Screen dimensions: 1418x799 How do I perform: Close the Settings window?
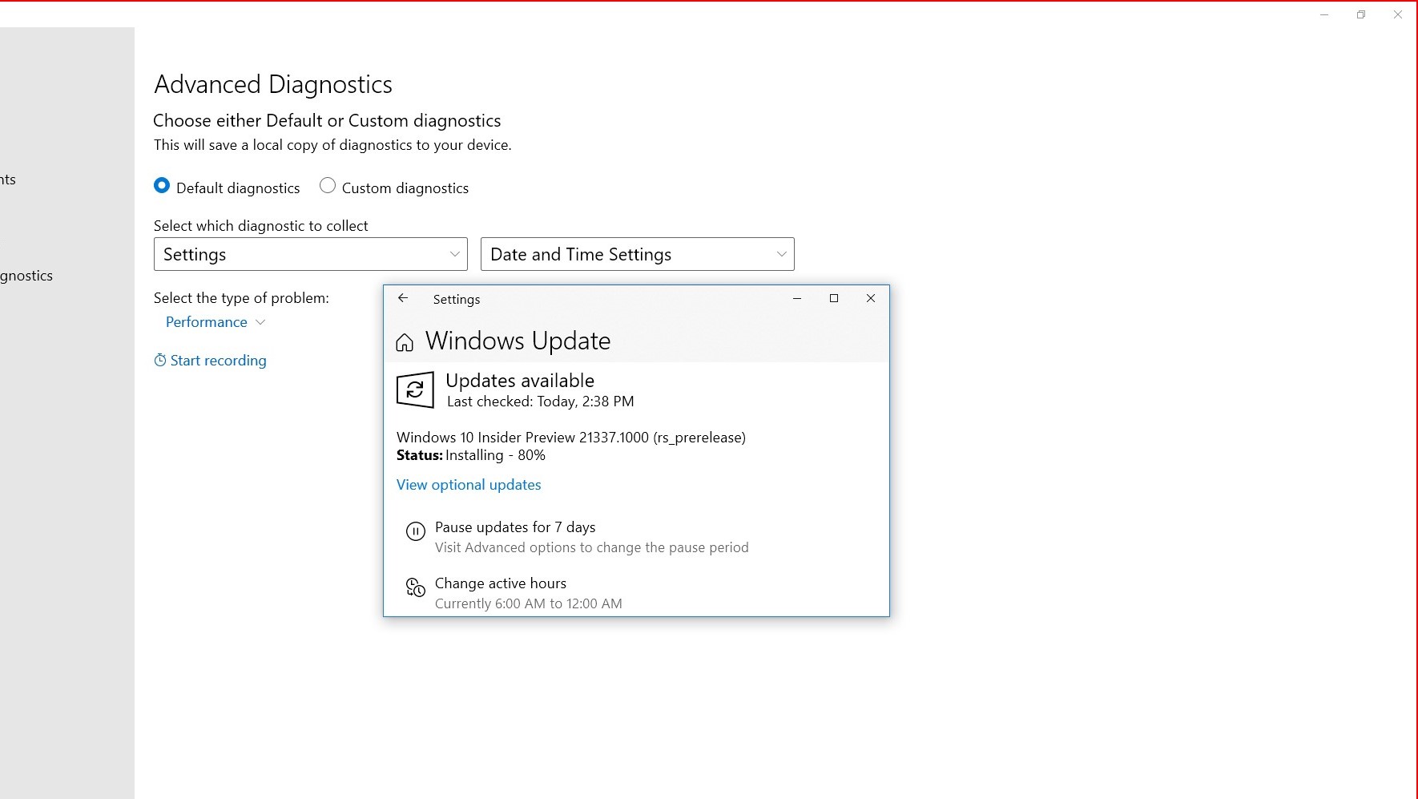click(871, 298)
